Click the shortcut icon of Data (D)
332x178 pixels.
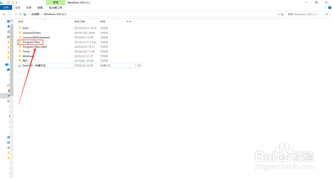point(20,66)
